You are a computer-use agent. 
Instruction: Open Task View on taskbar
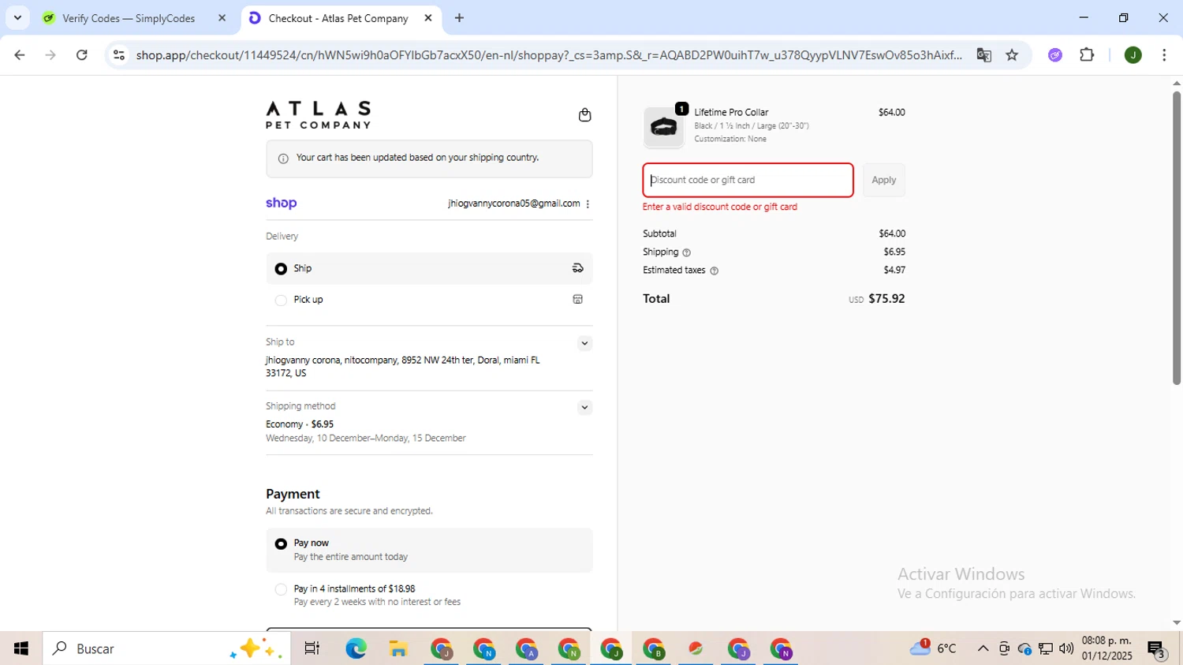[x=312, y=648]
